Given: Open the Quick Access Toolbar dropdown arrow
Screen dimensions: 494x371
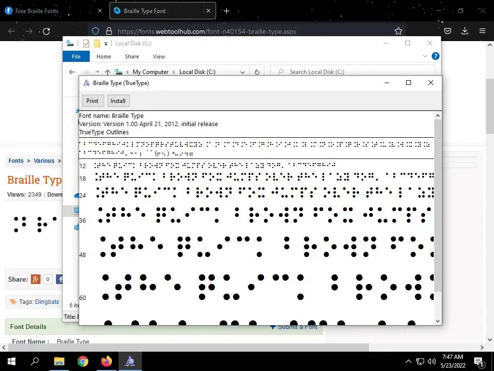Looking at the screenshot, I should point(106,43).
